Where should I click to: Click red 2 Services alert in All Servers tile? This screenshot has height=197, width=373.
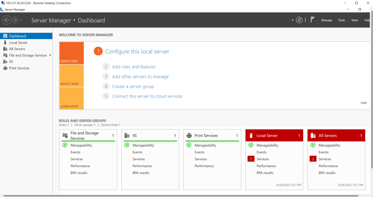[313, 159]
